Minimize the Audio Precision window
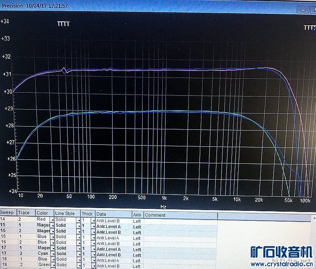This screenshot has width=316, height=269. tap(303, 9)
